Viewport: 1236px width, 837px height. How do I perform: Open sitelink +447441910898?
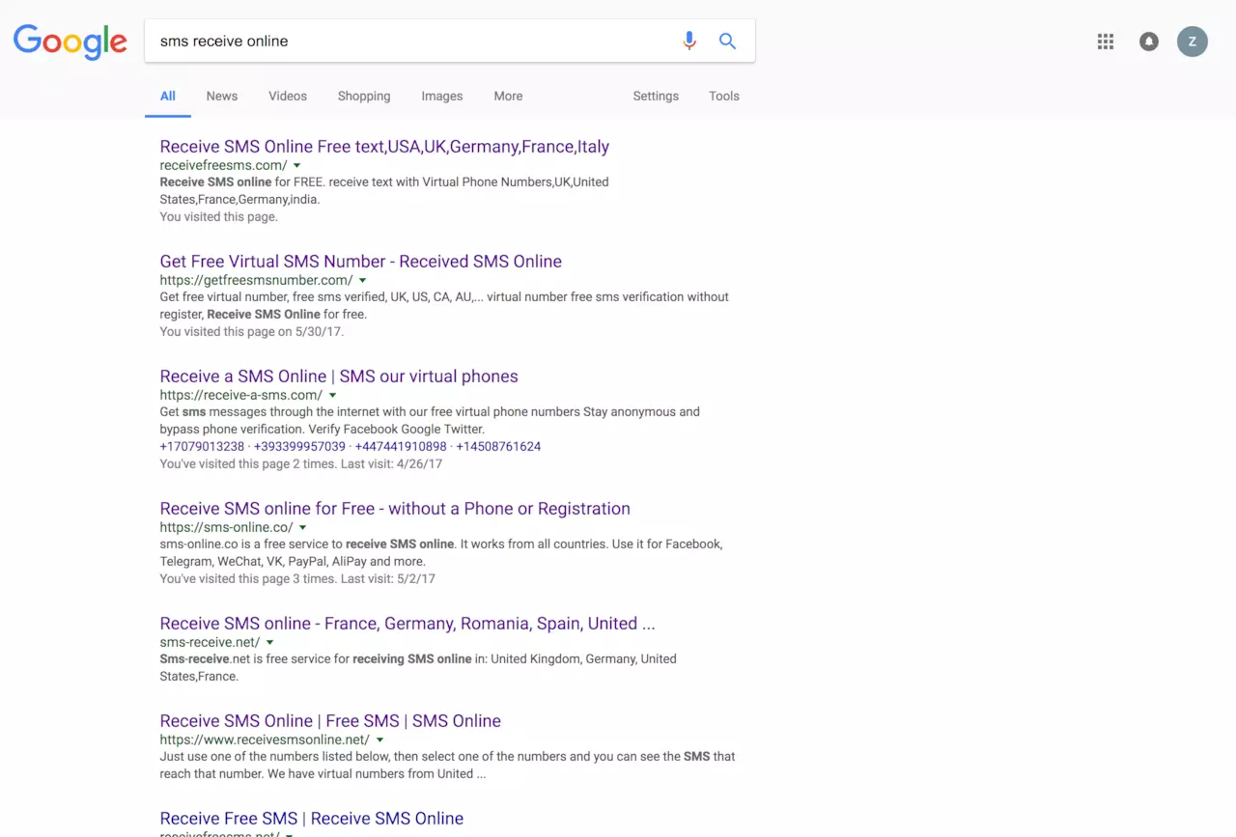tap(401, 447)
